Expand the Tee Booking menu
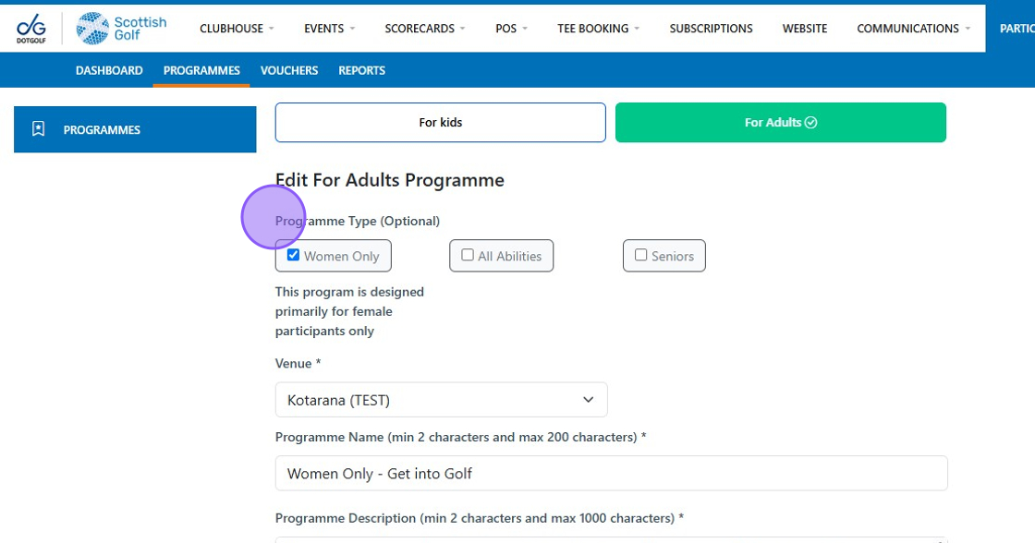The height and width of the screenshot is (543, 1035). tap(598, 29)
